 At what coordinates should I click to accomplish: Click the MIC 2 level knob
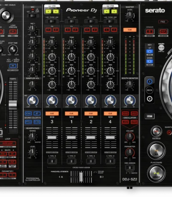click(32, 43)
